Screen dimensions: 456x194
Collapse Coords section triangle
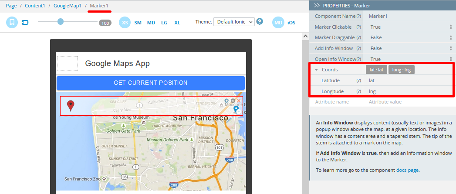[316, 70]
